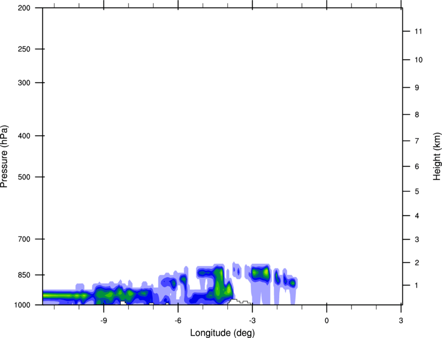Click the 11 km height tick label
The width and height of the screenshot is (442, 338).
418,32
